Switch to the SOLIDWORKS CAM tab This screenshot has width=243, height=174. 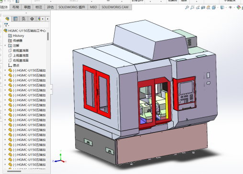point(115,7)
